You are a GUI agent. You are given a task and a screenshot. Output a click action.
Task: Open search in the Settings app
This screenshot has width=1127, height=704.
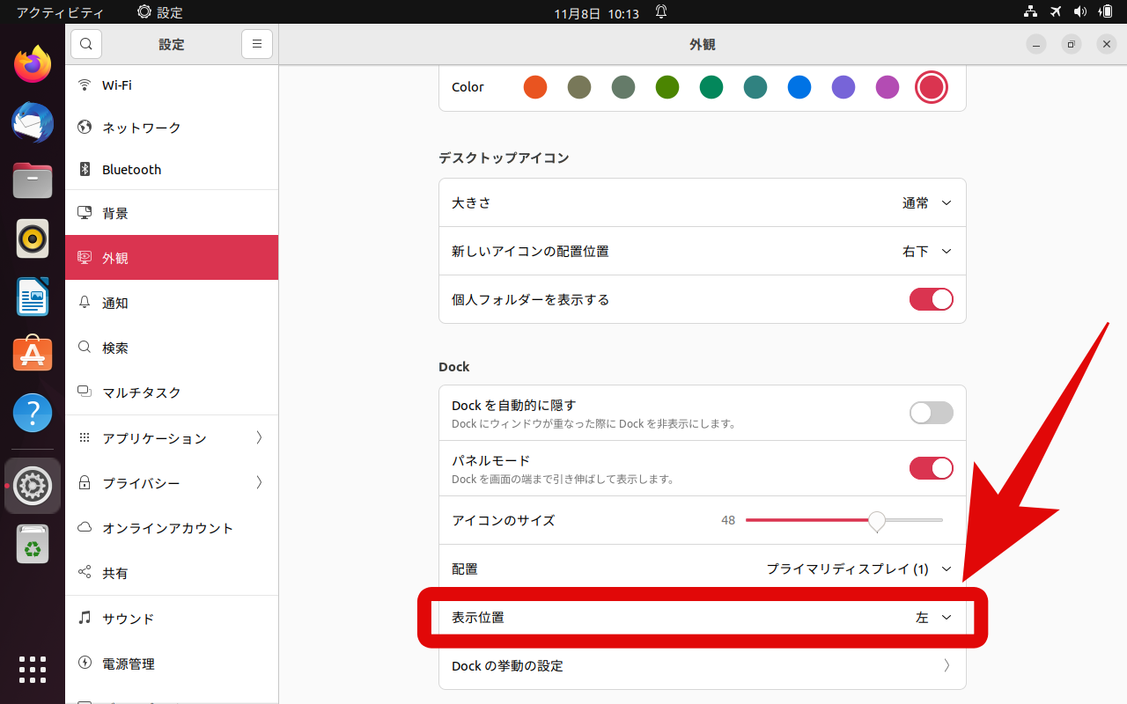pos(85,43)
